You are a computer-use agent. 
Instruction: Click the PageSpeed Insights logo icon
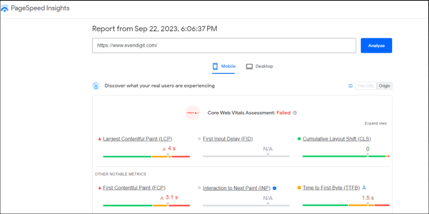click(x=5, y=8)
